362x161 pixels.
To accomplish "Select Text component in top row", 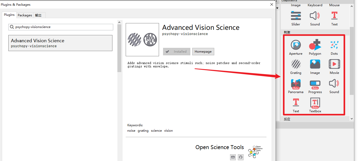I will pos(334,16).
